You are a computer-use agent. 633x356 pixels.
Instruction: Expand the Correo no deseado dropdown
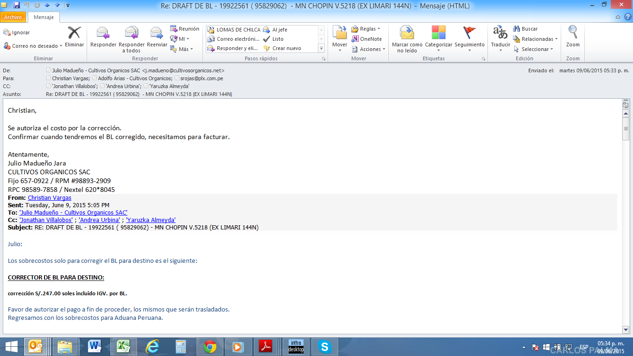pos(60,46)
